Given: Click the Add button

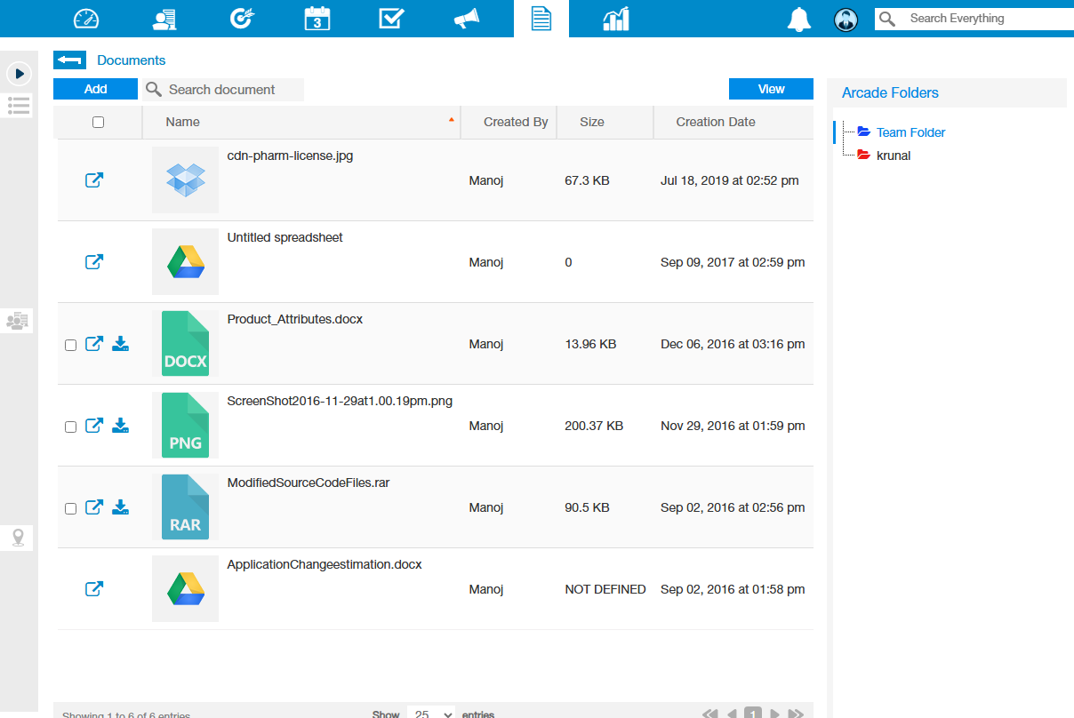Looking at the screenshot, I should coord(95,89).
